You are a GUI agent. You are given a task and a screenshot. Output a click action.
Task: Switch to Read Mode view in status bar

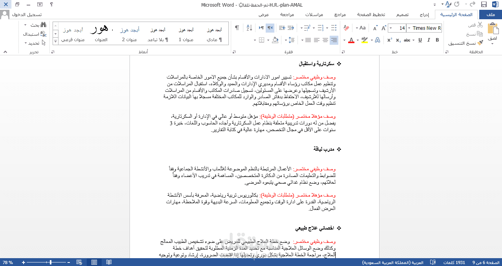[109, 262]
